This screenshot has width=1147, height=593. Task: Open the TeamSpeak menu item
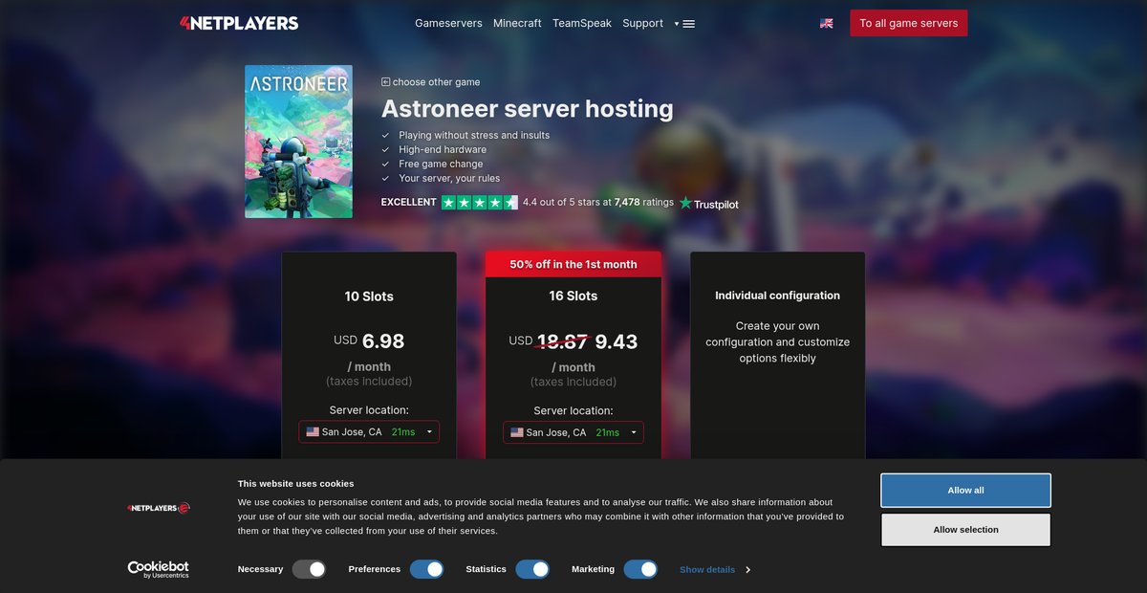coord(582,23)
